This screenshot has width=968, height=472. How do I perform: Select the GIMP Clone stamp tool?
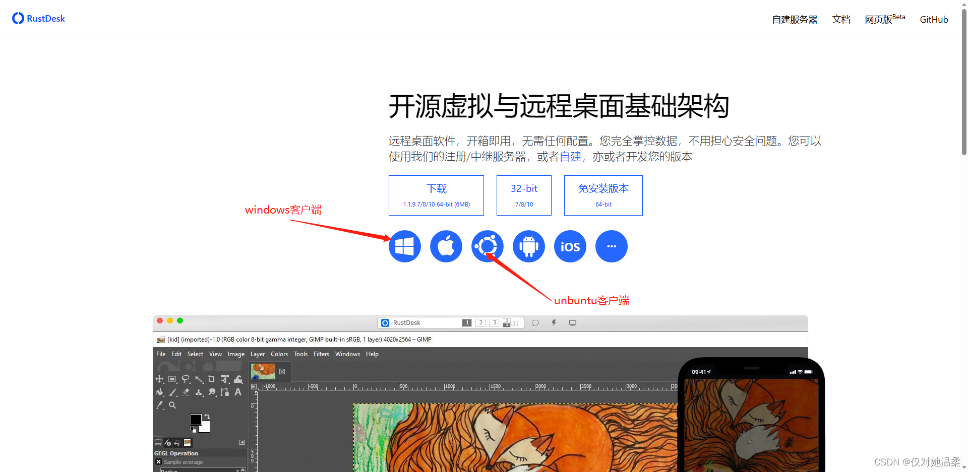(199, 392)
